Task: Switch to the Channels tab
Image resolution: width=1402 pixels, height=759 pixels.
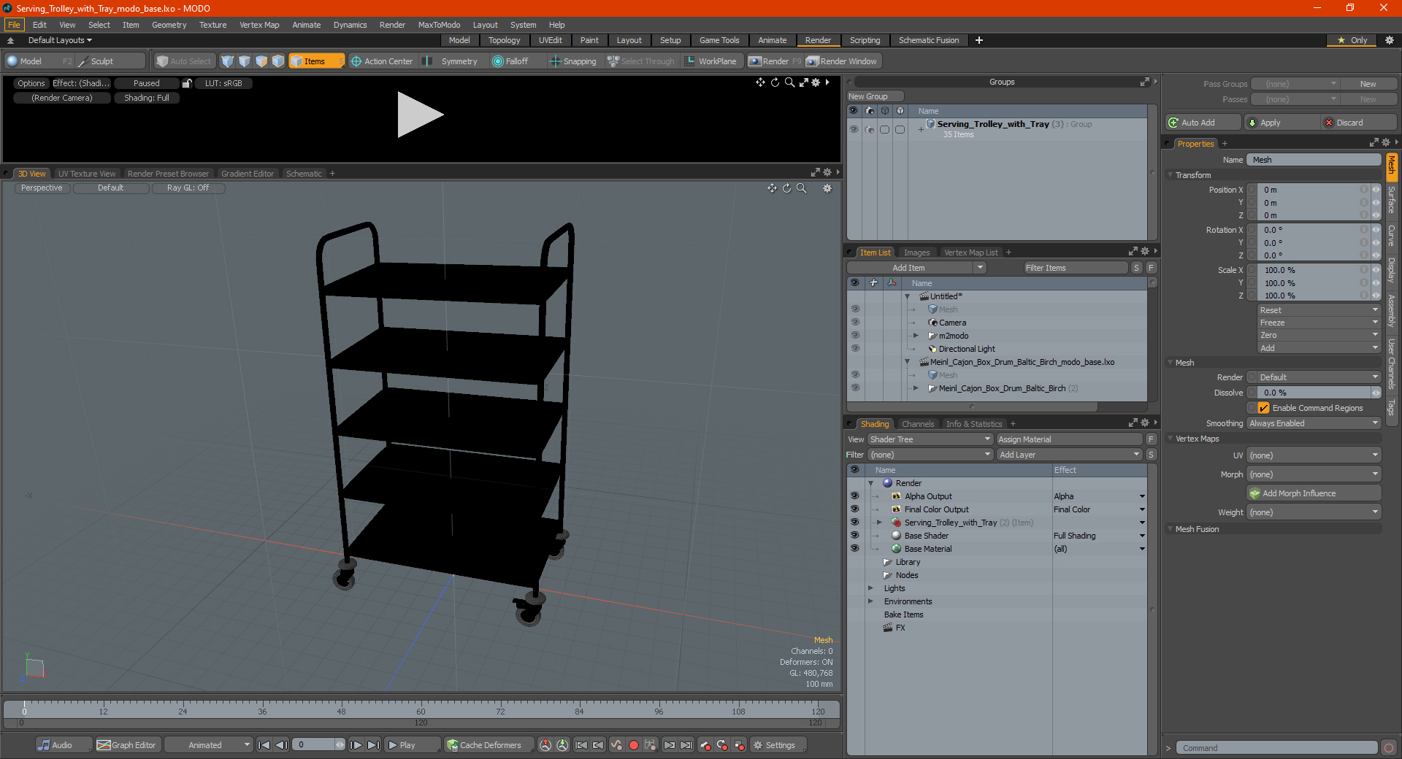Action: click(x=917, y=424)
